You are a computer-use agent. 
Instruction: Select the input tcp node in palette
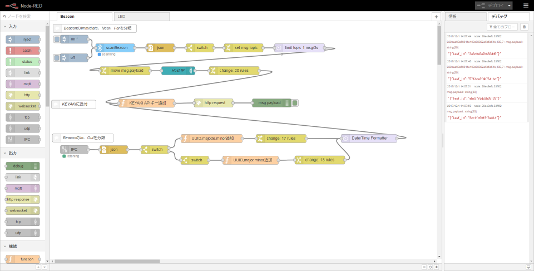point(23,117)
